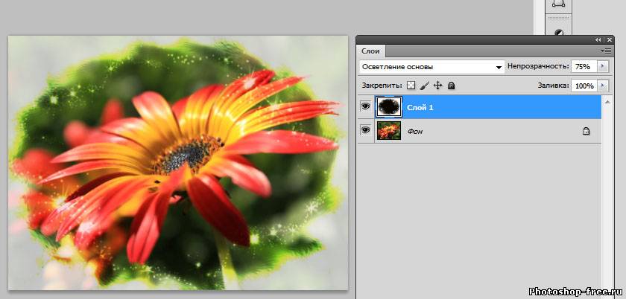Select the Фон layer thumbnail
This screenshot has height=299, width=626.
click(389, 130)
